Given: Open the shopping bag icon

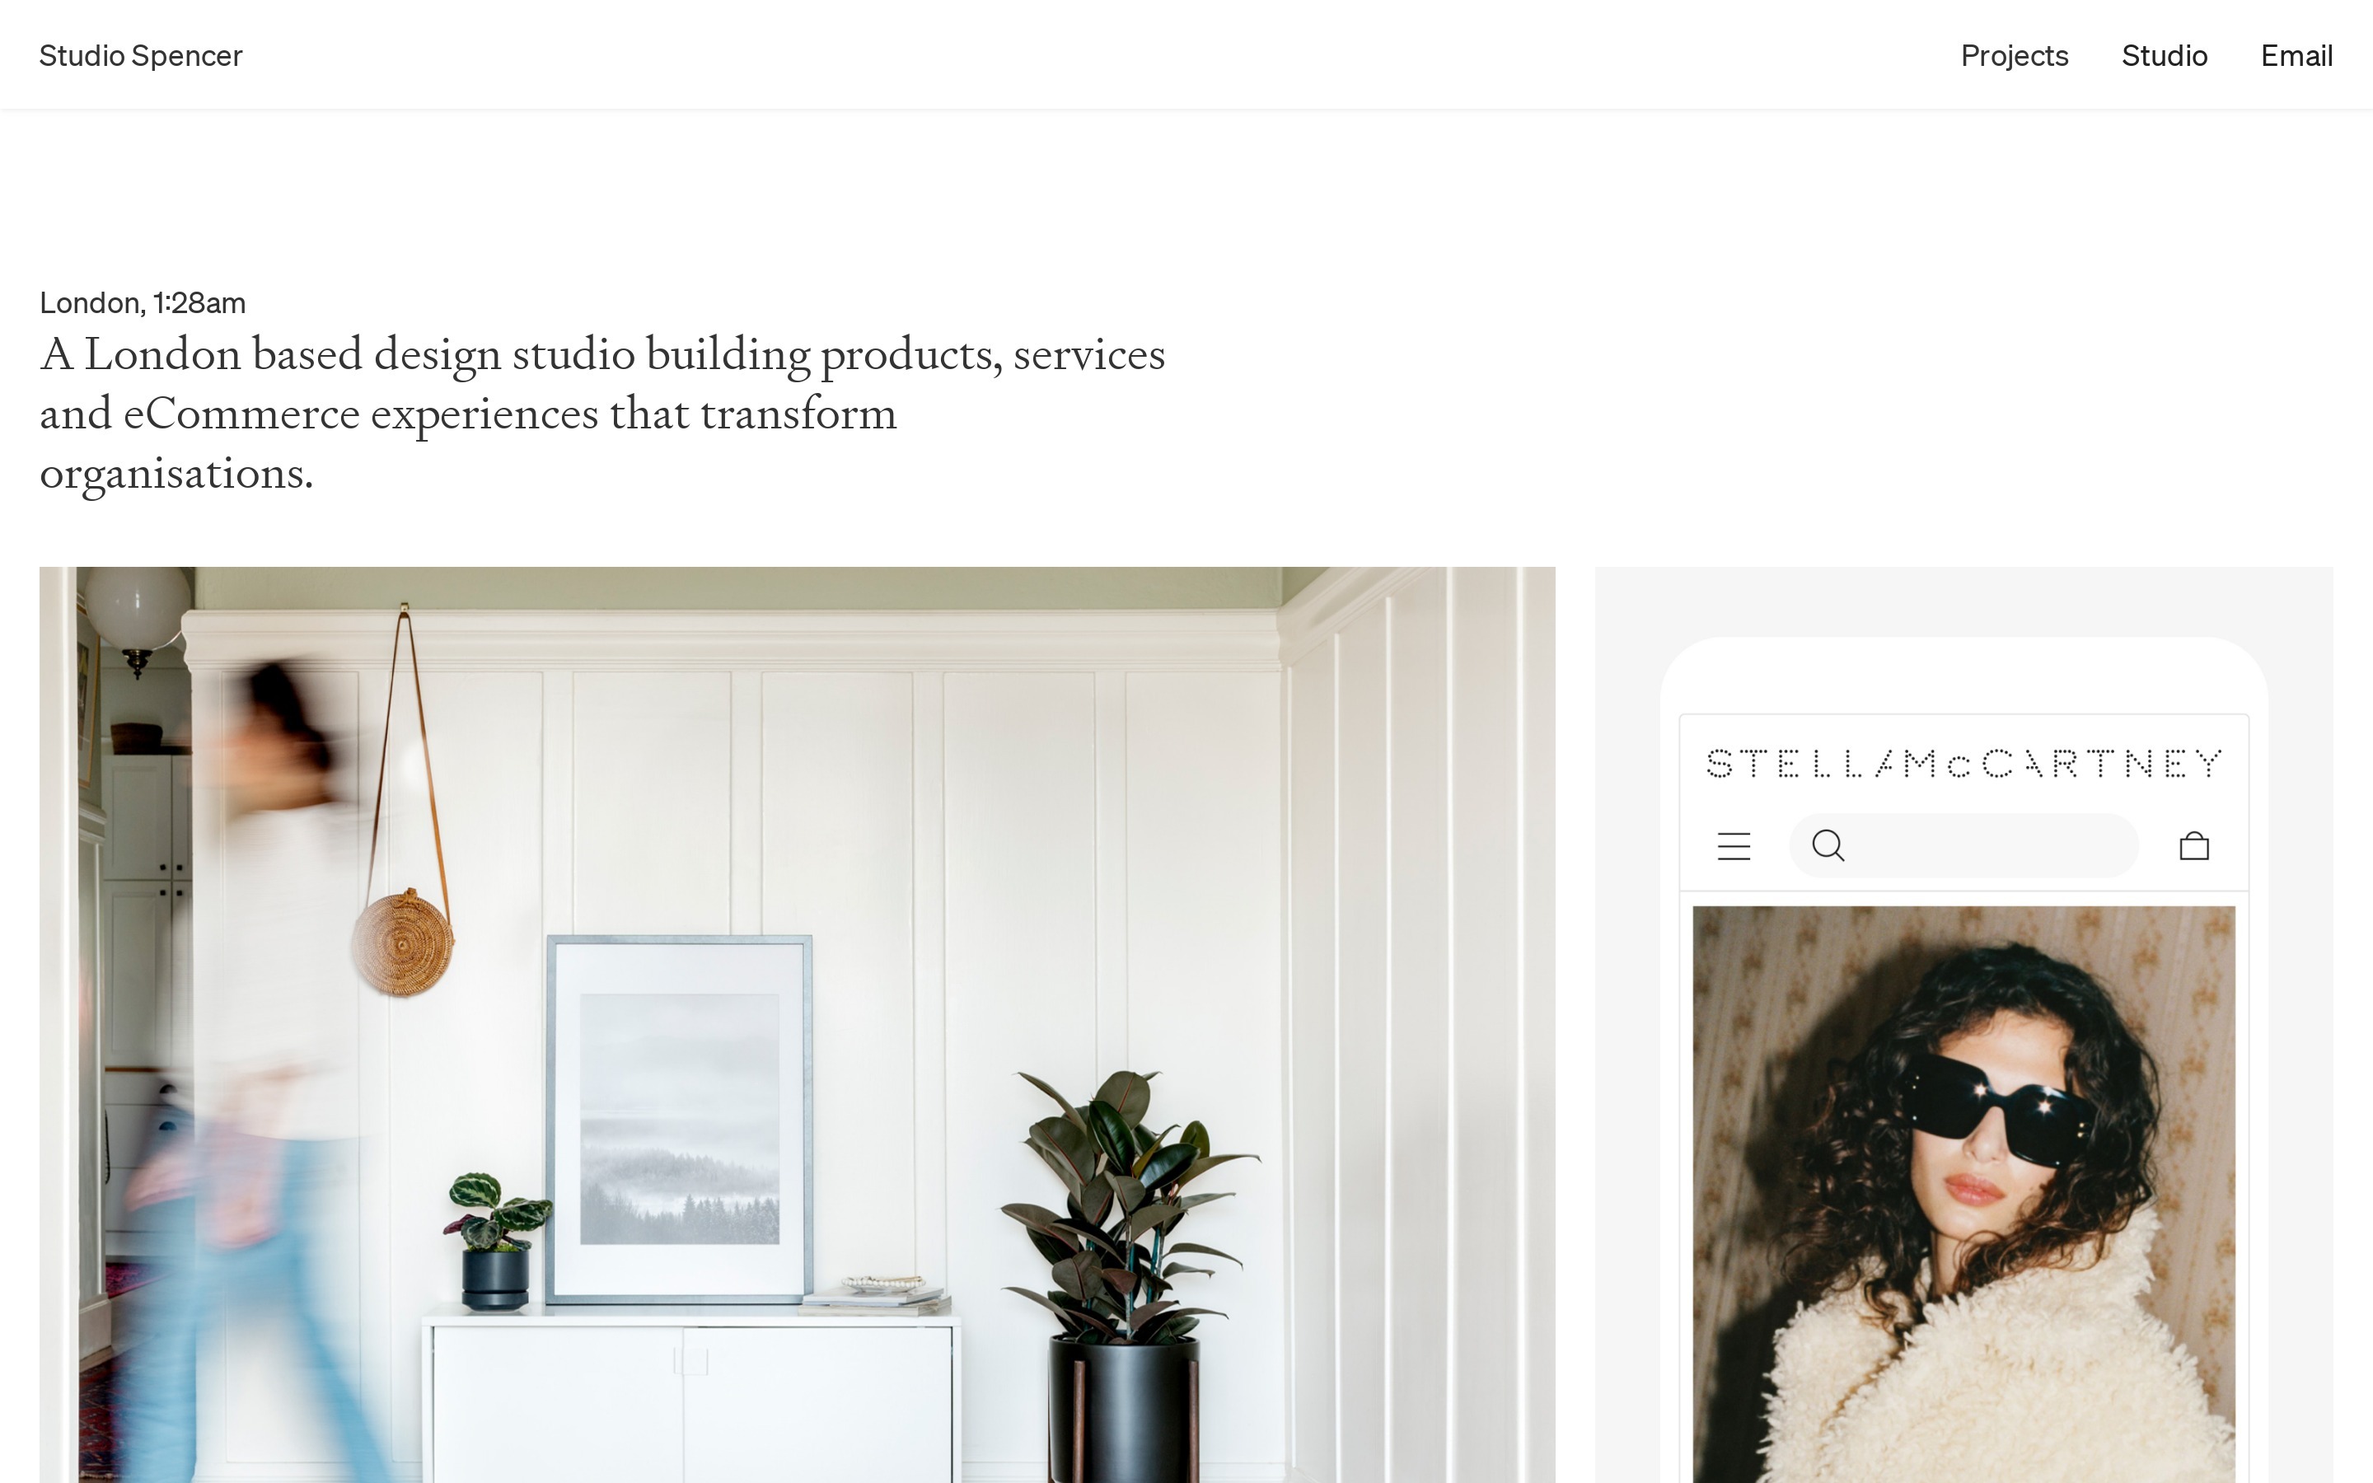Looking at the screenshot, I should click(2193, 845).
